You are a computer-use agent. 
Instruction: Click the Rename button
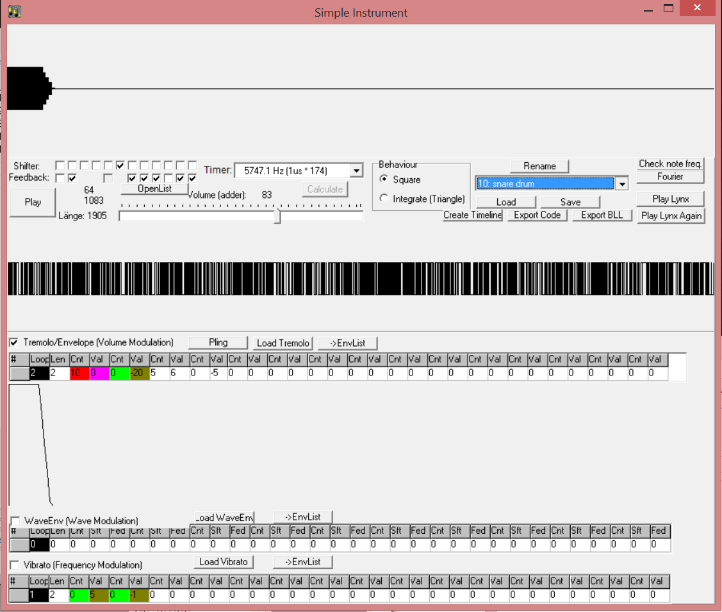(x=539, y=166)
